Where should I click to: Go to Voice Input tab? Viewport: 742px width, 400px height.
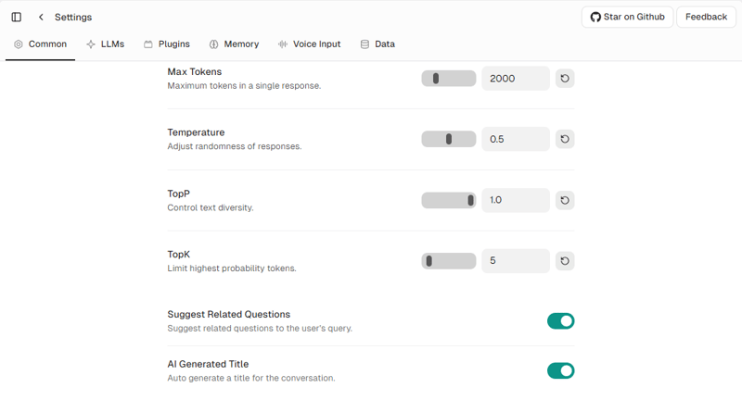(x=309, y=44)
